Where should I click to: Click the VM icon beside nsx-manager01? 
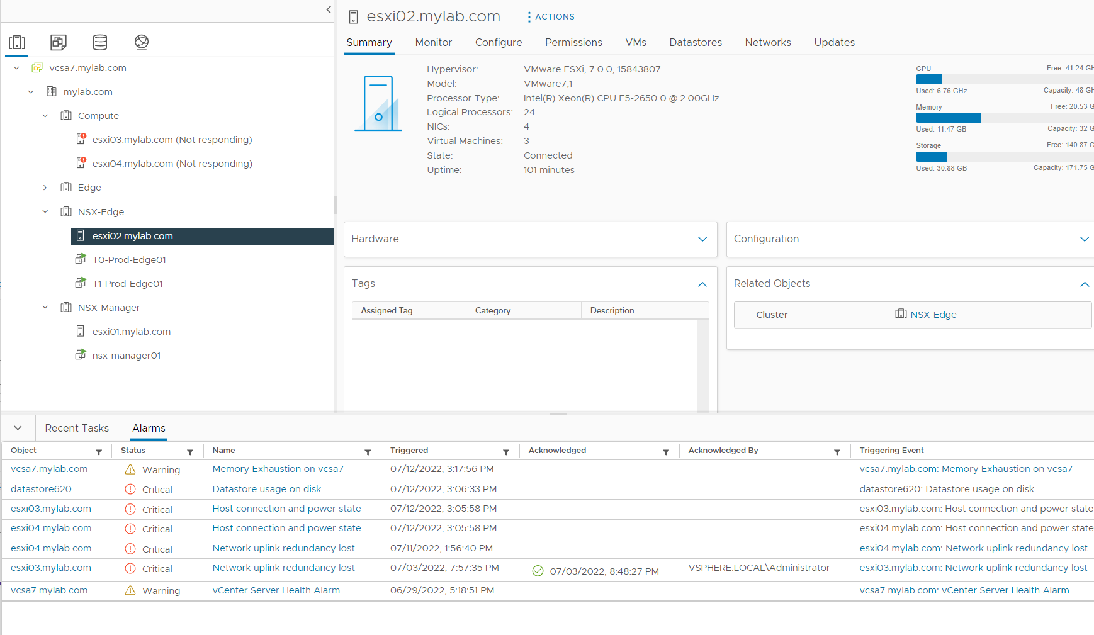(81, 355)
